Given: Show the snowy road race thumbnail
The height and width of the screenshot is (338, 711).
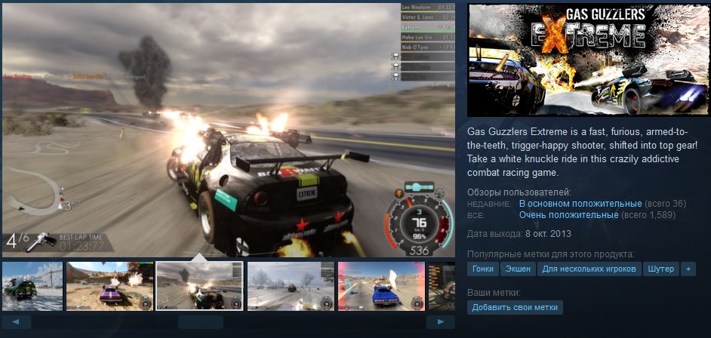Looking at the screenshot, I should click(291, 286).
